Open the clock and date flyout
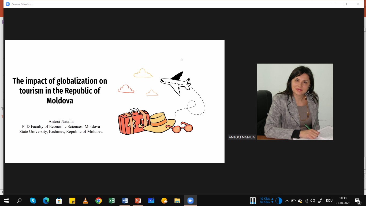 343,201
